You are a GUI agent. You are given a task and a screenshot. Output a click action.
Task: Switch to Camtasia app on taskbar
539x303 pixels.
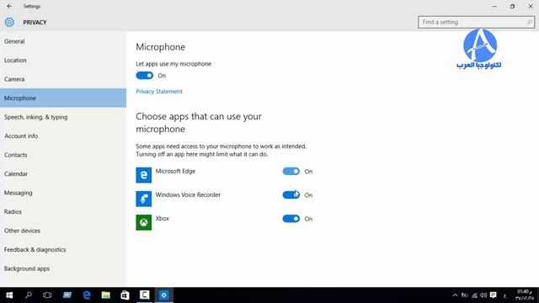[x=144, y=295]
